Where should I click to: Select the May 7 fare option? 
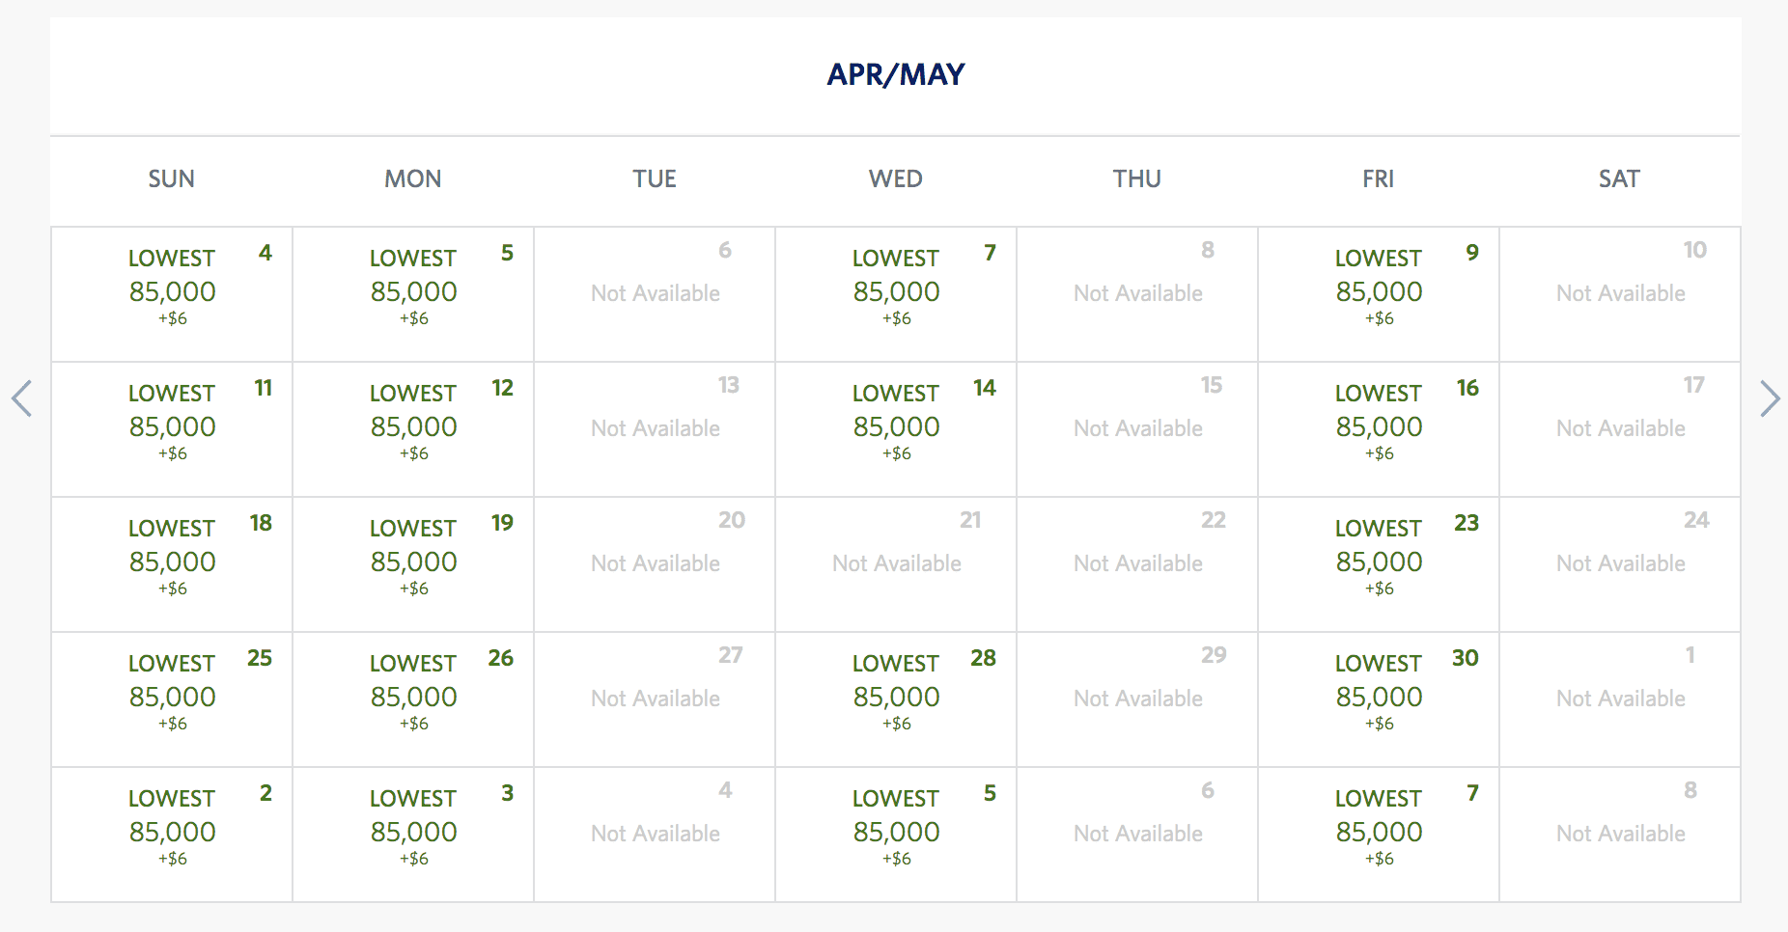coord(1378,833)
